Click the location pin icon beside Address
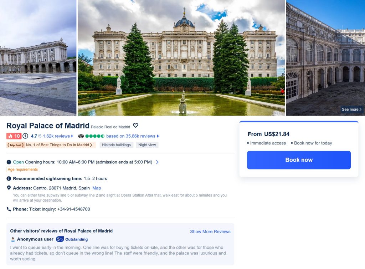365x269 pixels. click(x=9, y=188)
